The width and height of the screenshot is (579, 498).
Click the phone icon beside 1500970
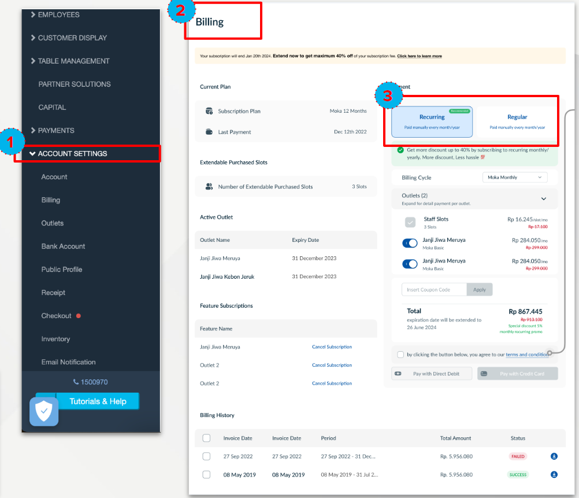[x=76, y=382]
